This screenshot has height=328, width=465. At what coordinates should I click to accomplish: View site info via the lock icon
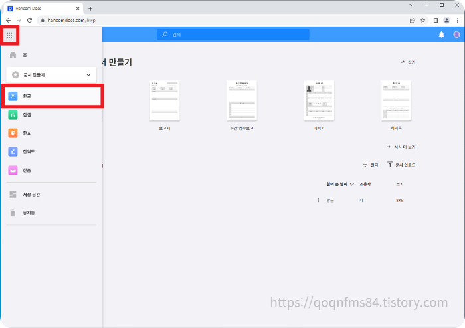click(x=43, y=20)
